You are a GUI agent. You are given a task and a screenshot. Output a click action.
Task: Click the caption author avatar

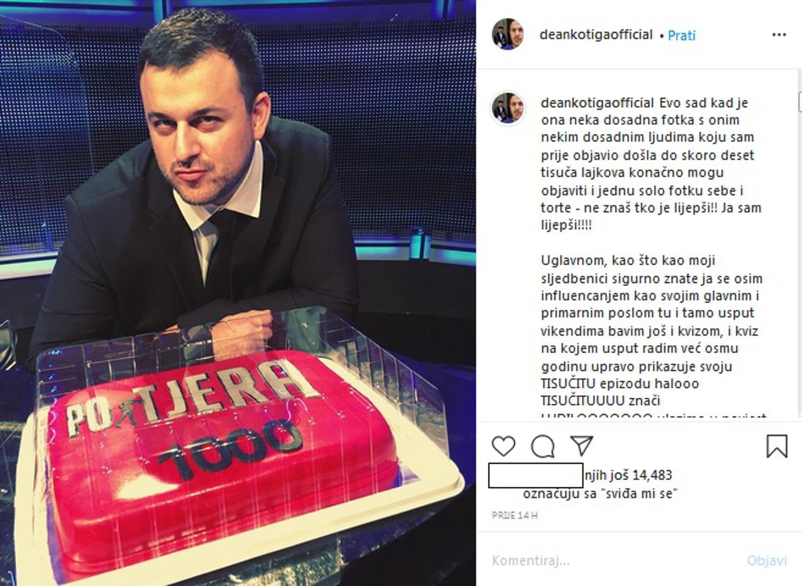coord(508,107)
